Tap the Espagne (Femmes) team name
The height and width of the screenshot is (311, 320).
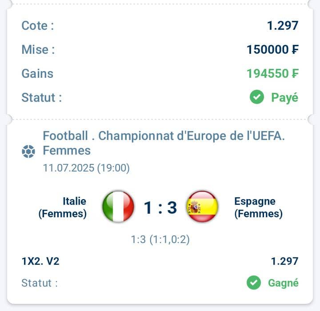coord(258,207)
